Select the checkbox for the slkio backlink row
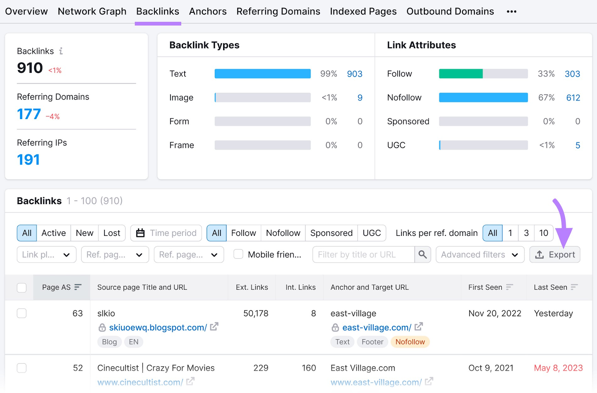 pos(22,313)
